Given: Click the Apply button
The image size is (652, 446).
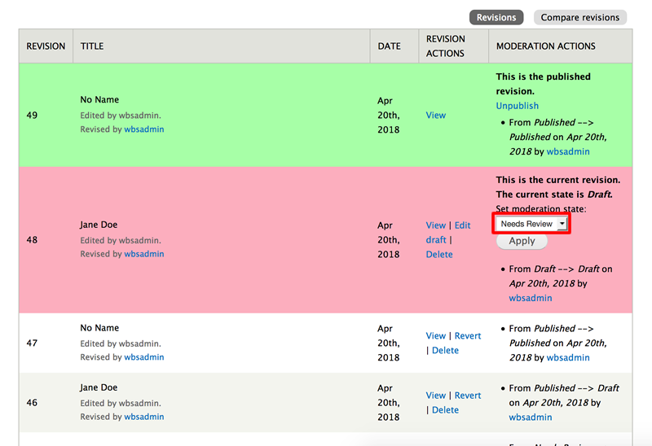Looking at the screenshot, I should (522, 241).
